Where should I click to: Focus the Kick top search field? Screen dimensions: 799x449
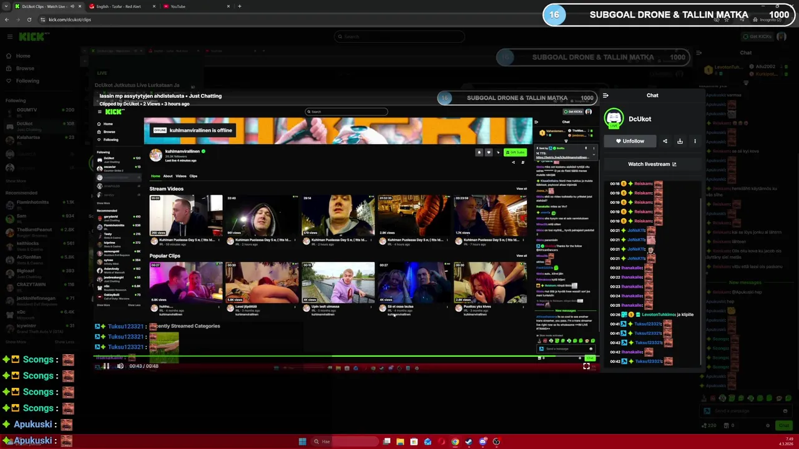pos(399,37)
